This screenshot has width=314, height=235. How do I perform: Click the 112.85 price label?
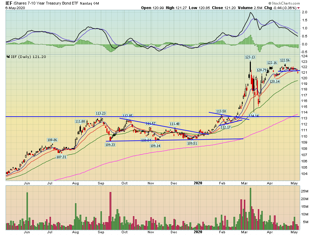click(128, 116)
